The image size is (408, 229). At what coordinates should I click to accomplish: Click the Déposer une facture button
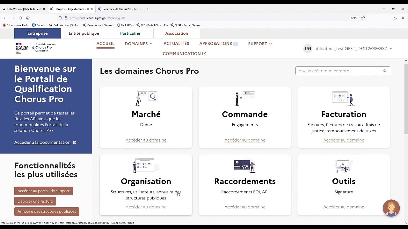35,201
